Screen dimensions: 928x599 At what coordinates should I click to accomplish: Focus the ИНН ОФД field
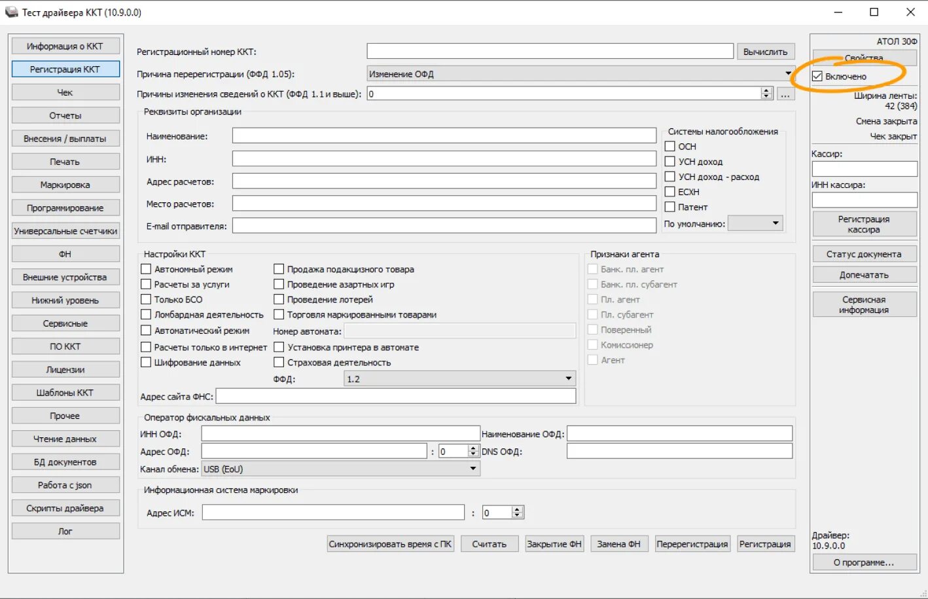(x=341, y=433)
